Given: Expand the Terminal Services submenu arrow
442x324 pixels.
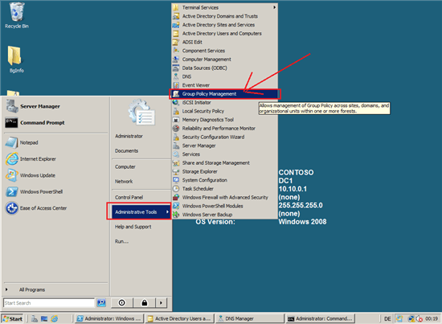Looking at the screenshot, I should point(274,7).
